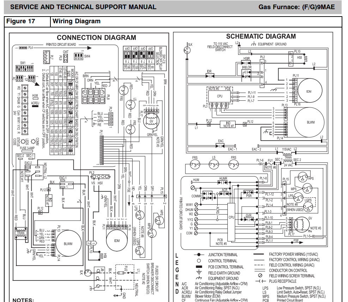Click the Field Earth Ground legend symbol
This screenshot has height=302, width=348.
(x=199, y=272)
